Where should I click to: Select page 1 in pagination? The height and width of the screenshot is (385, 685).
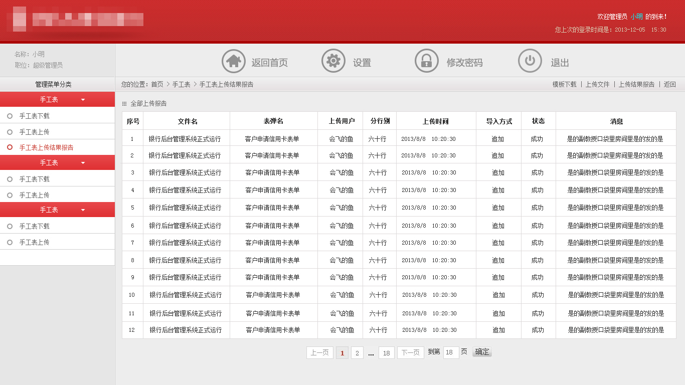click(x=342, y=353)
